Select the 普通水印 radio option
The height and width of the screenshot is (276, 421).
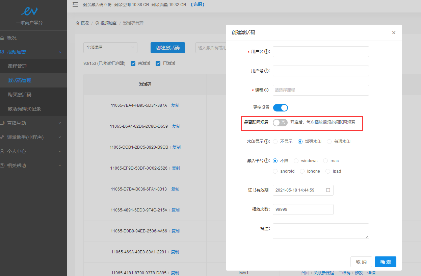(x=329, y=142)
